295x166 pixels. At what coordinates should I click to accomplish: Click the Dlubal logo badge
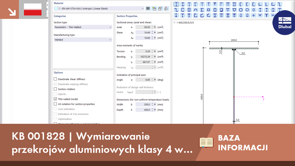point(284,22)
